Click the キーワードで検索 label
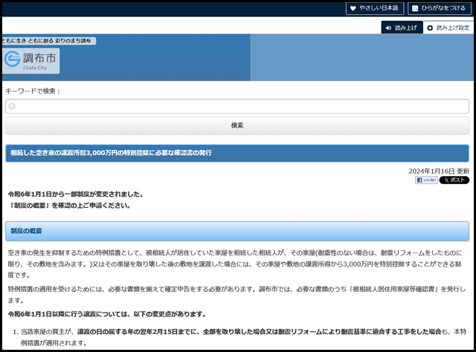Image resolution: width=476 pixels, height=352 pixels. tap(33, 91)
